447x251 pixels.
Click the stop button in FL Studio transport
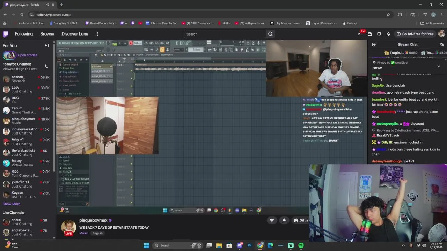(125, 43)
